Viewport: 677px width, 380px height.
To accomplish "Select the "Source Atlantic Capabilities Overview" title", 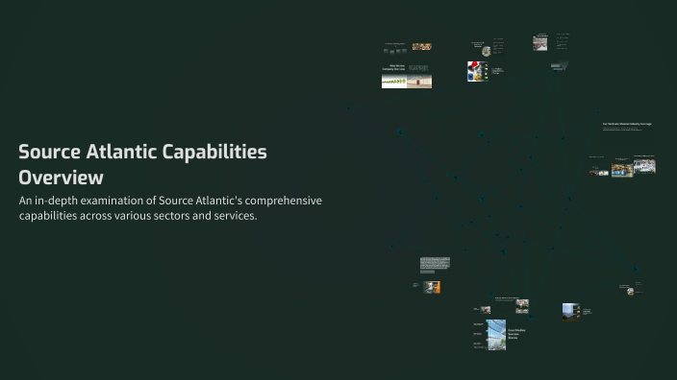I will coord(142,164).
